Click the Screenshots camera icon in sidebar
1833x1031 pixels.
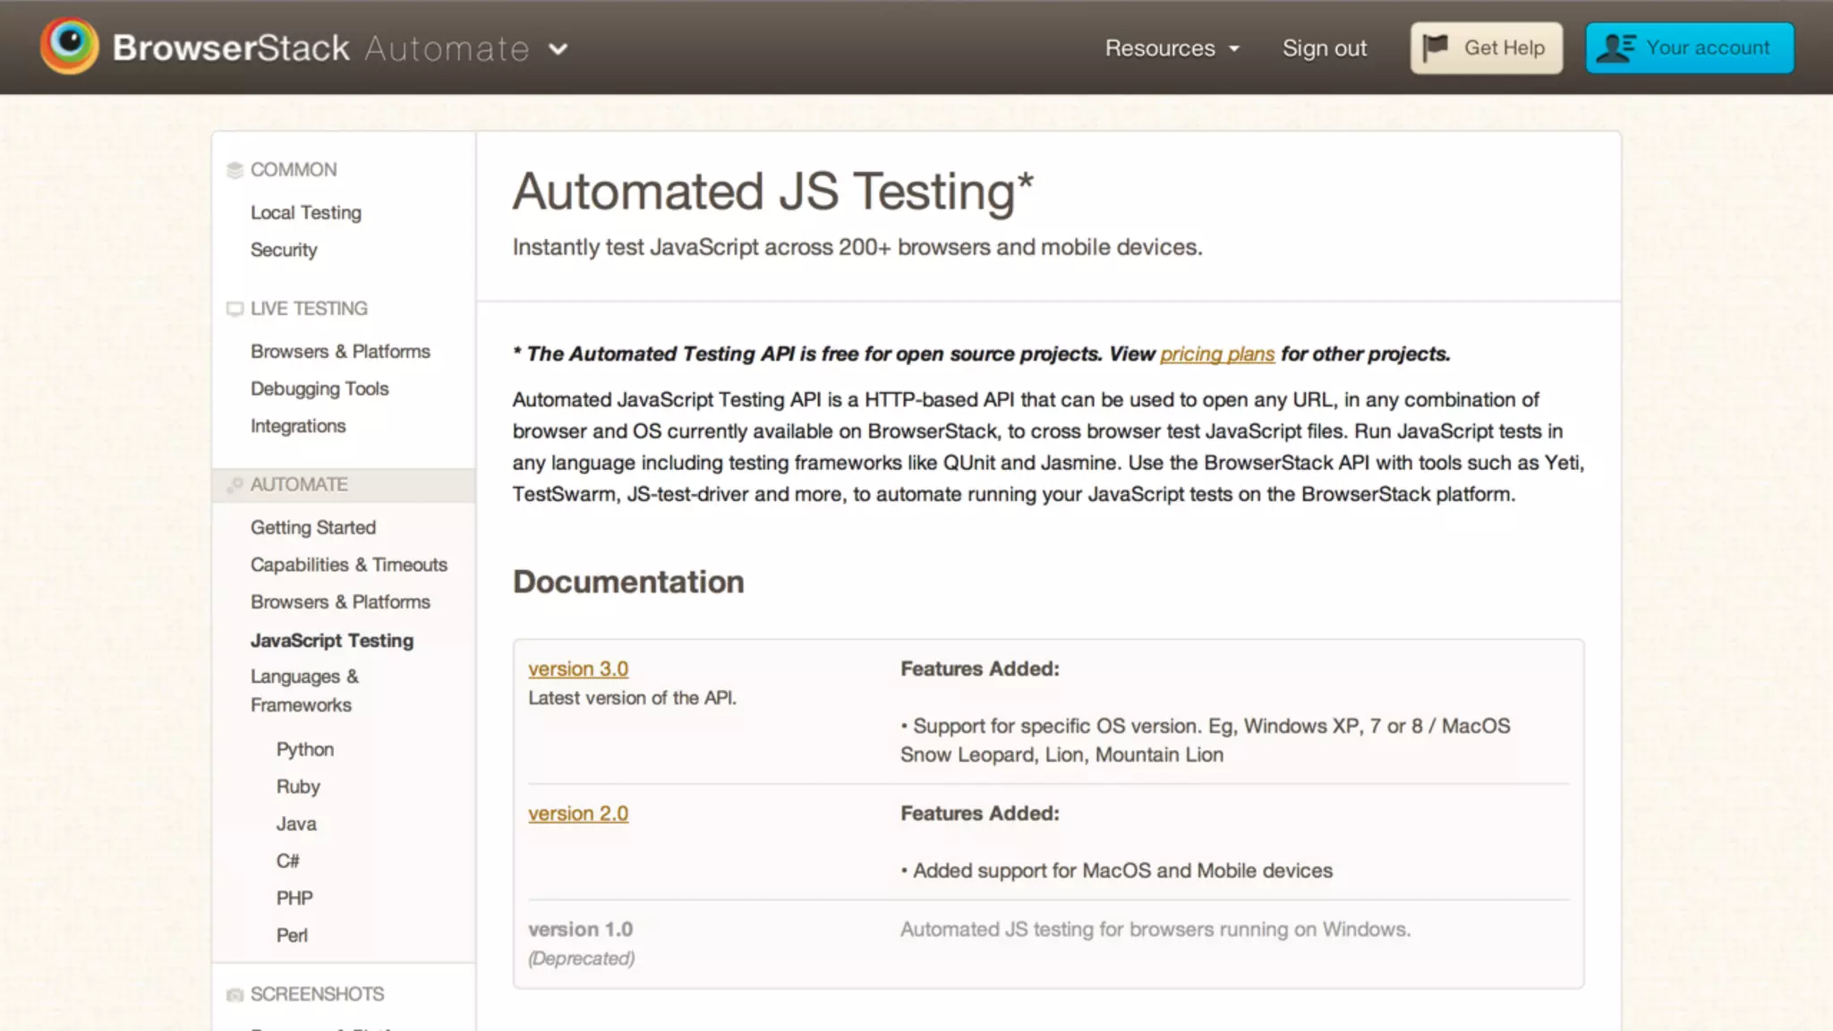pos(234,994)
